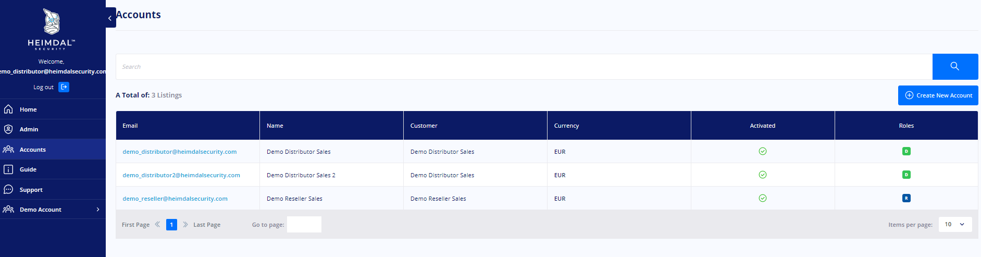
Task: Open the items per page dropdown
Action: point(955,224)
